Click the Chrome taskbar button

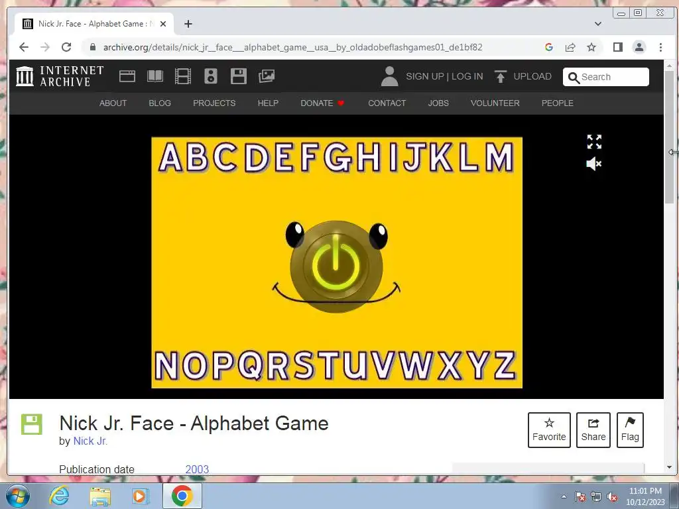point(182,496)
